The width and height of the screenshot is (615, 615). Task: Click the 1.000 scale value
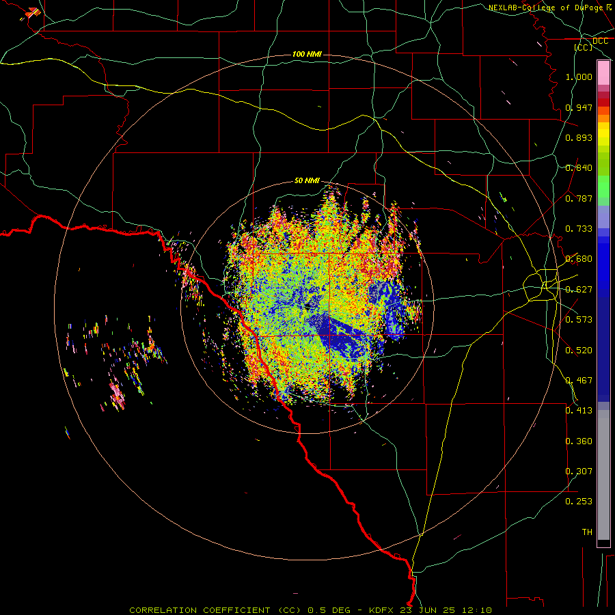click(x=579, y=77)
